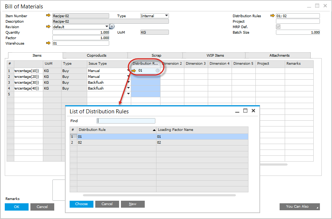Switch to the Coproducts tab
The width and height of the screenshot is (332, 219).
click(96, 56)
